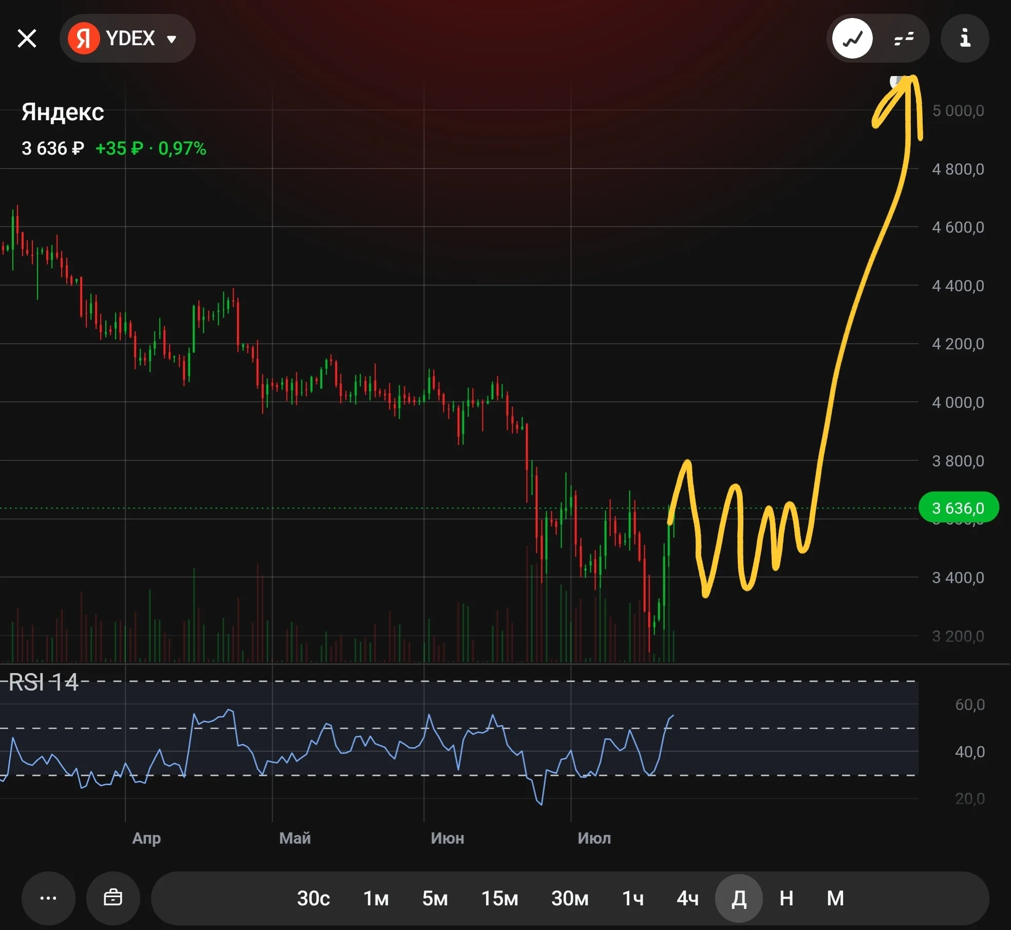
Task: Close the chart with the X icon
Action: tap(27, 38)
